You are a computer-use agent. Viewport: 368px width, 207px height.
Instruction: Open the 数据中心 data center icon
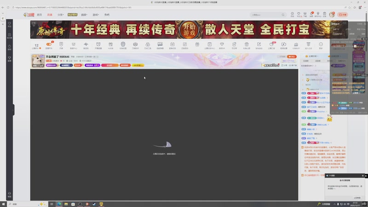pos(74,45)
